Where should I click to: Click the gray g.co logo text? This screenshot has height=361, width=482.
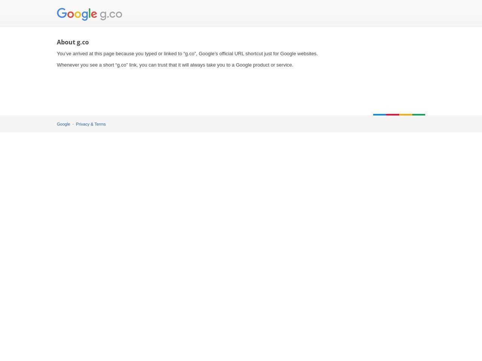click(111, 15)
